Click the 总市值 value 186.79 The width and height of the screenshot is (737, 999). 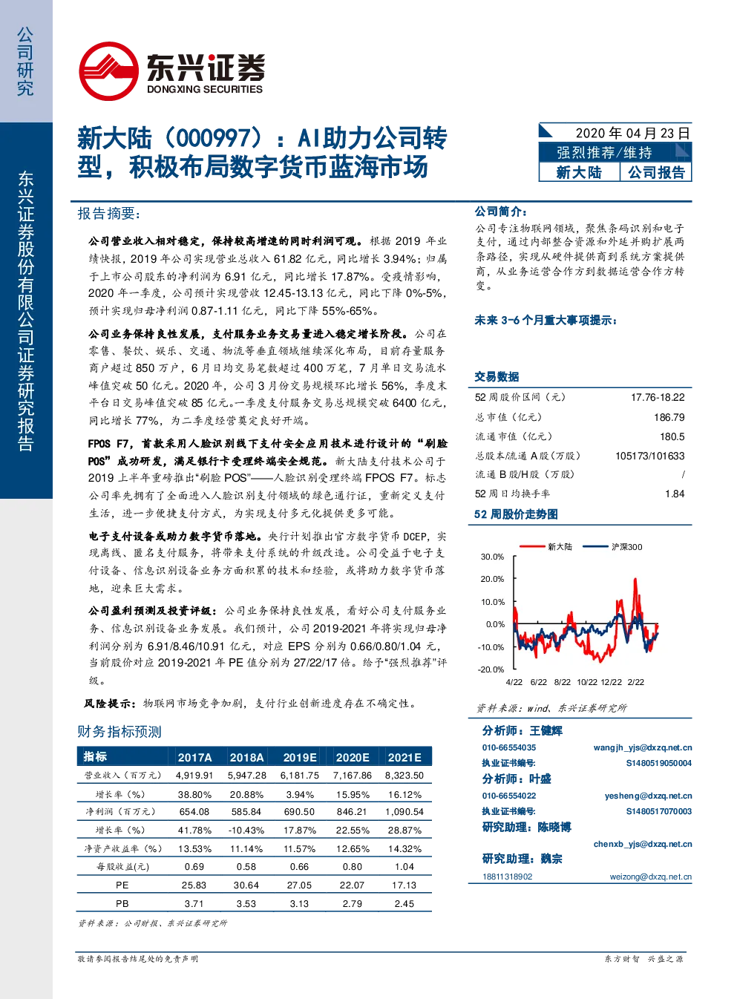tap(669, 418)
